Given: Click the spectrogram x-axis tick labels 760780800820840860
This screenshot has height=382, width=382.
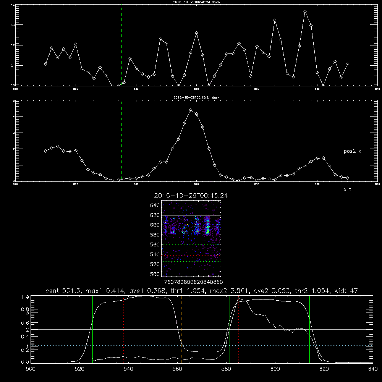Looking at the screenshot, I should click(193, 282).
